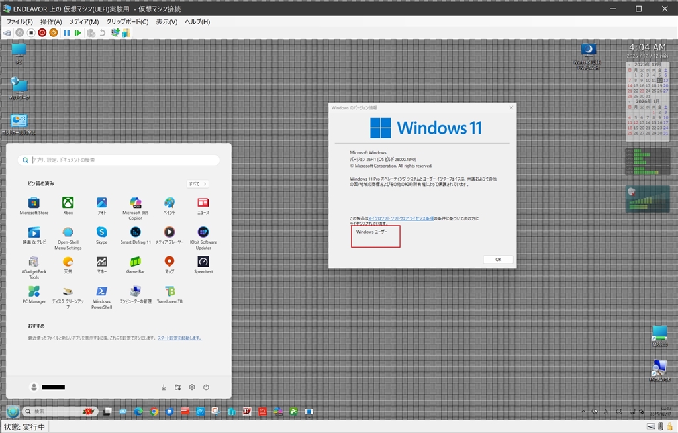Click the red Shut Down toolbar button
This screenshot has width=678, height=433.
point(42,33)
